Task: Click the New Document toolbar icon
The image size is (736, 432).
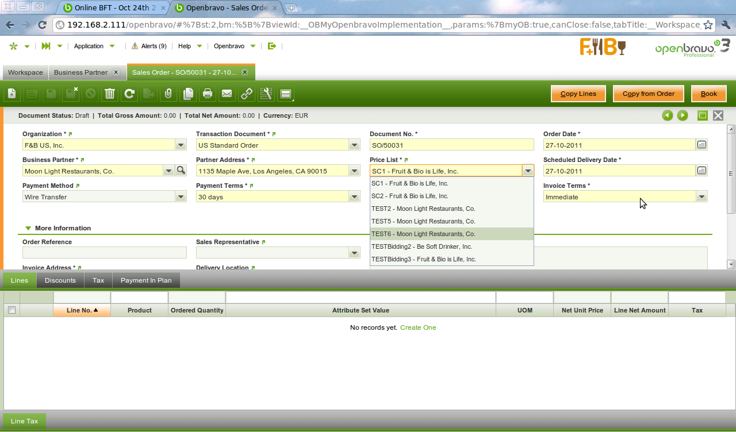Action: 12,94
